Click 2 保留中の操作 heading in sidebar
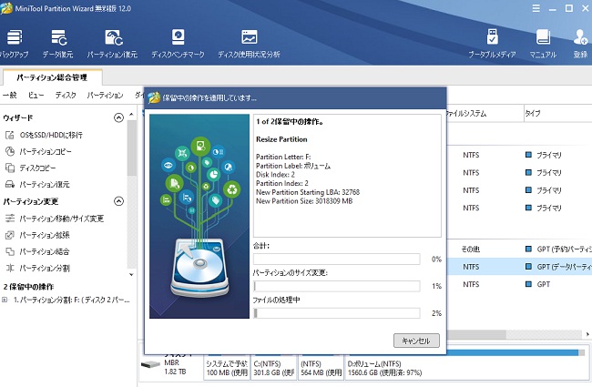The height and width of the screenshot is (387, 592). click(29, 287)
